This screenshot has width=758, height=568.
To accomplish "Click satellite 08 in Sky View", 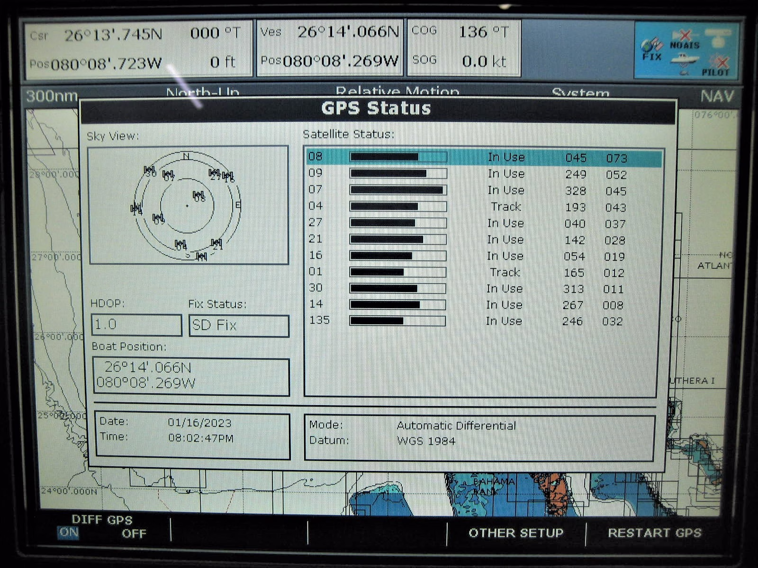I will pos(199,195).
